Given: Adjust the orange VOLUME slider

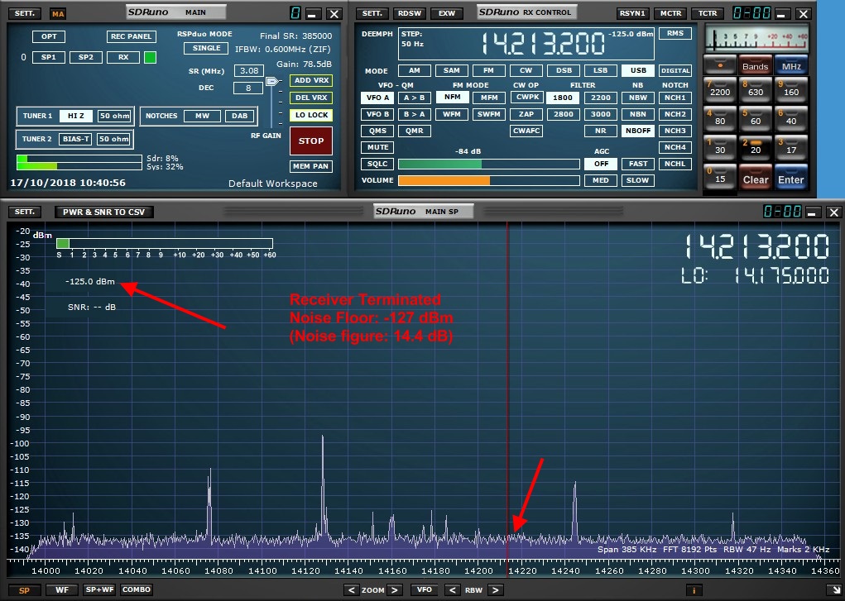Looking at the screenshot, I should (489, 180).
